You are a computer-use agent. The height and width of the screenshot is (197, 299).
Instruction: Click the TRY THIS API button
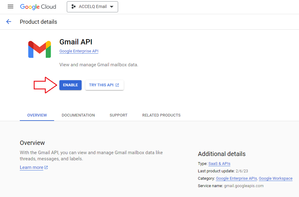pos(104,85)
